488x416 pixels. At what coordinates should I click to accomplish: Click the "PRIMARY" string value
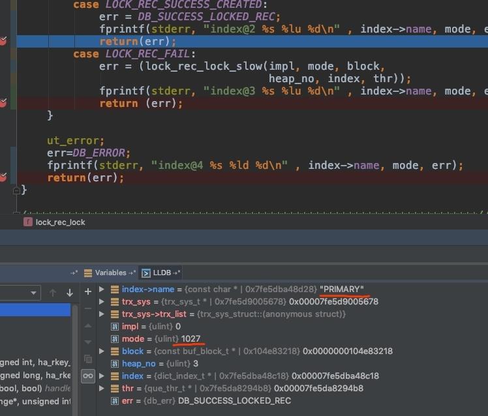[x=341, y=290]
